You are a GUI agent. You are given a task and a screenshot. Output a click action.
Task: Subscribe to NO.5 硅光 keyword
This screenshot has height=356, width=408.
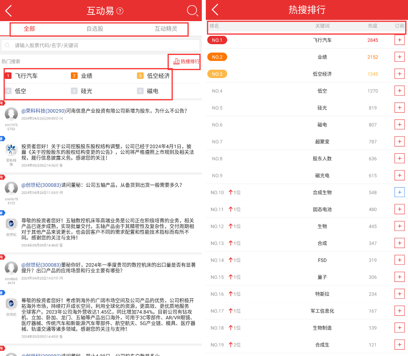(x=399, y=108)
